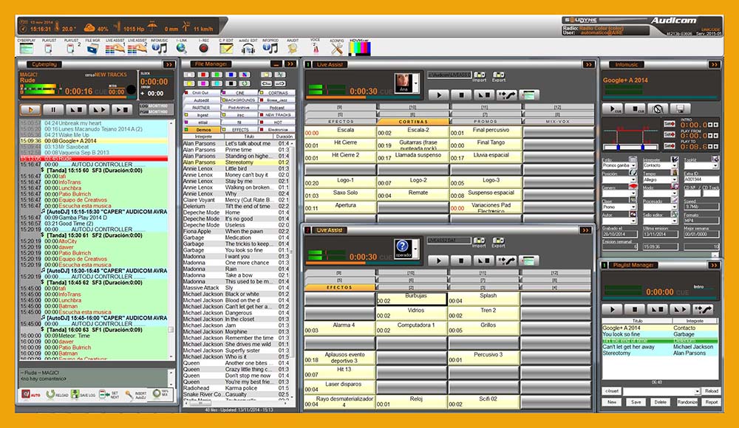Expand the Infomusic panel chevron
Image resolution: width=739 pixels, height=428 pixels.
[x=715, y=64]
